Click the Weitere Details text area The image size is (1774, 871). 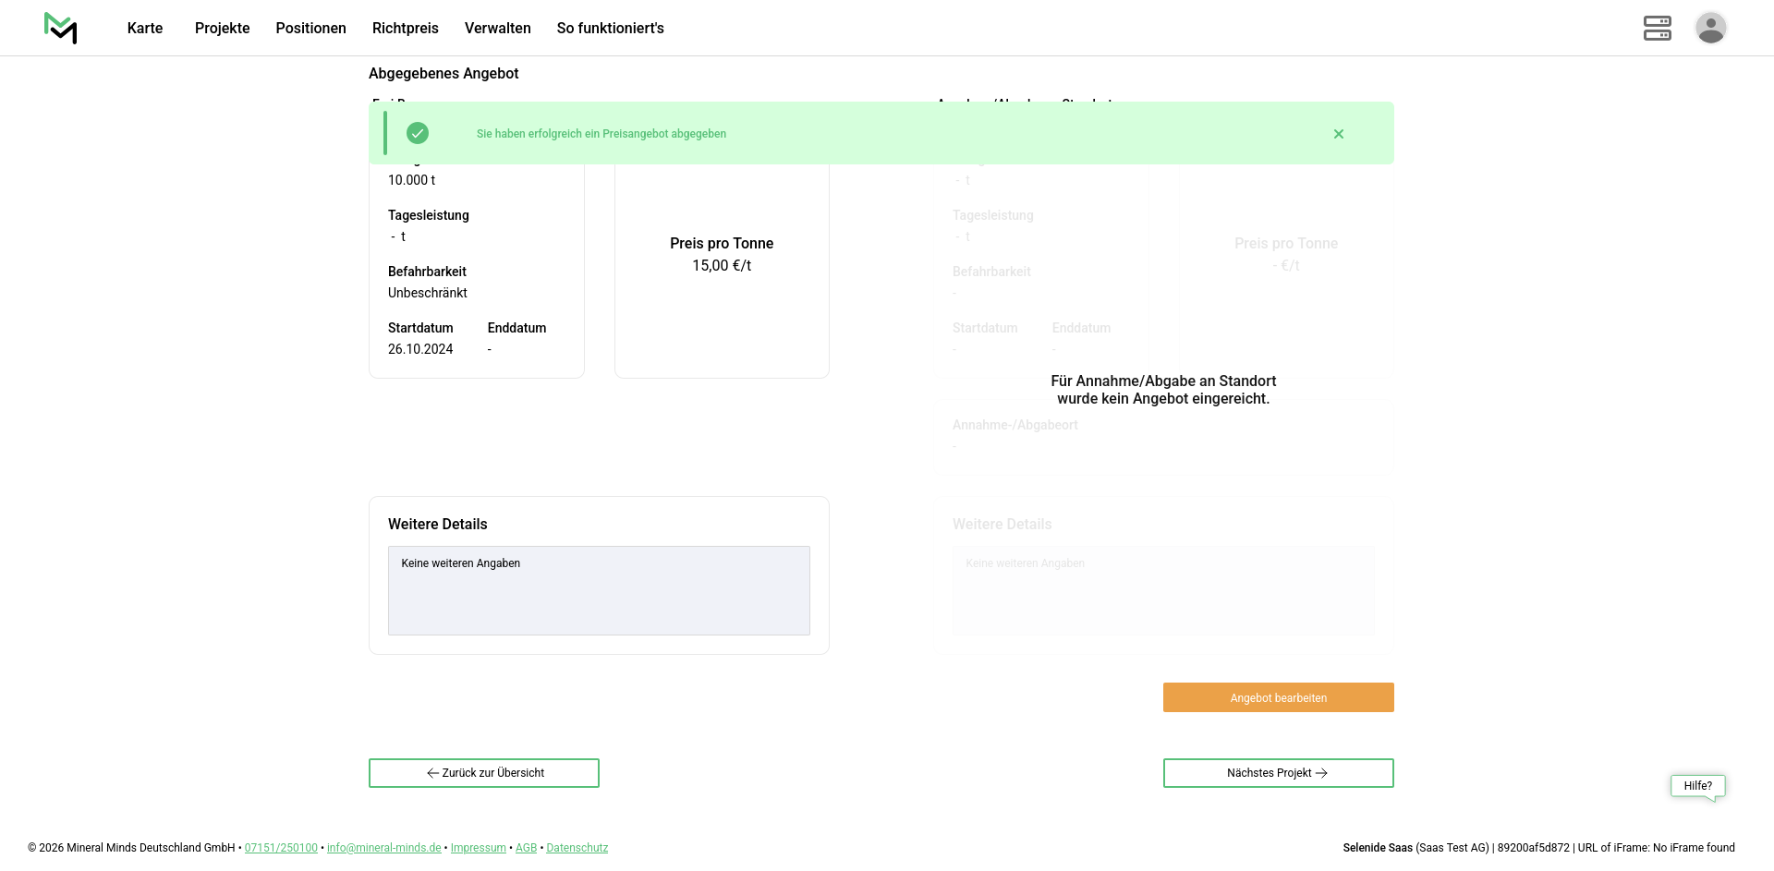coord(599,590)
